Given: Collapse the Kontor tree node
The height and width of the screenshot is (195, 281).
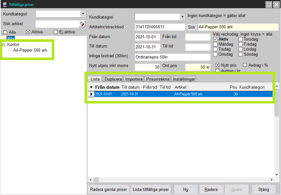Looking at the screenshot, I should (4, 45).
